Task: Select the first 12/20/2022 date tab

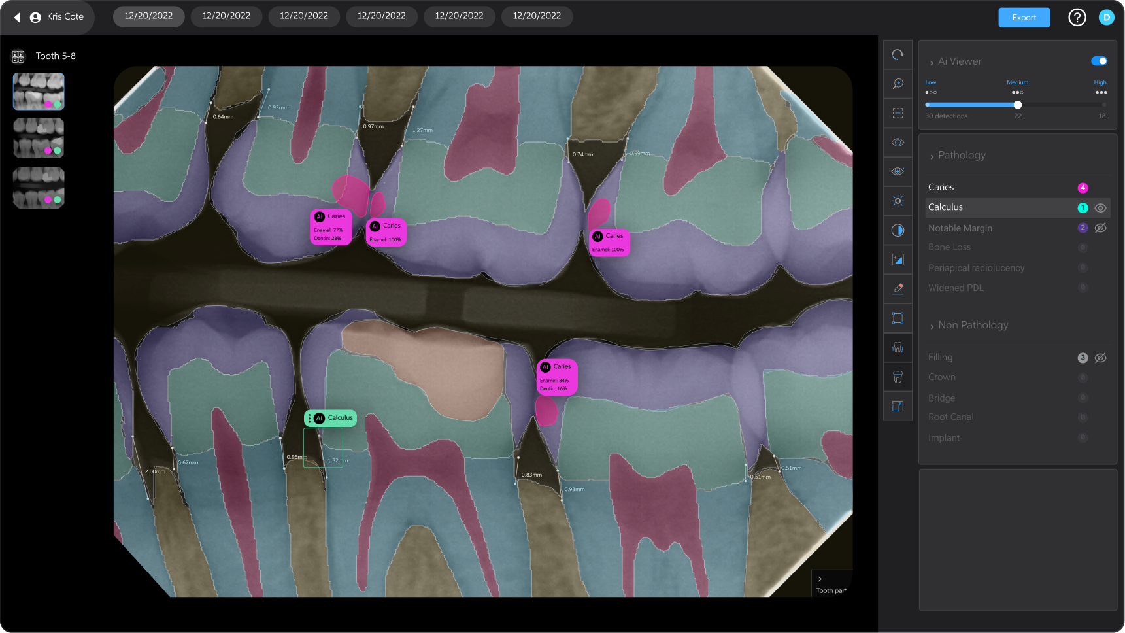Action: (148, 16)
